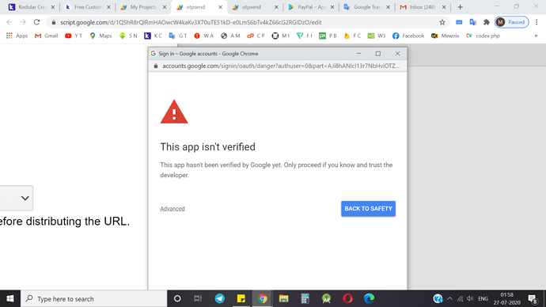
Task: Open the Extensions puzzle icon
Action: (x=487, y=22)
